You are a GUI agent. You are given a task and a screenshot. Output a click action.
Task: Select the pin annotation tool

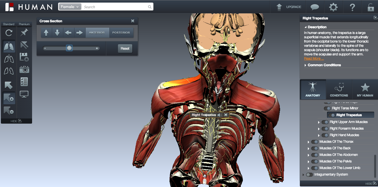pos(24,32)
